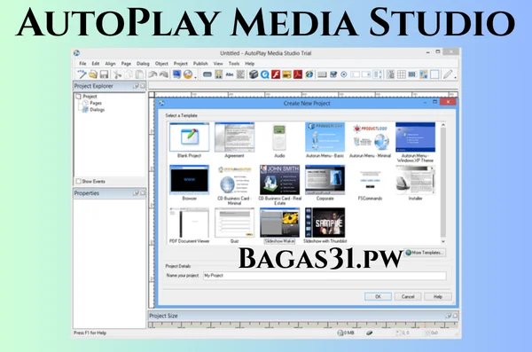Open the dropdown arrow next to Build icon
The width and height of the screenshot is (532, 352).
point(196,78)
